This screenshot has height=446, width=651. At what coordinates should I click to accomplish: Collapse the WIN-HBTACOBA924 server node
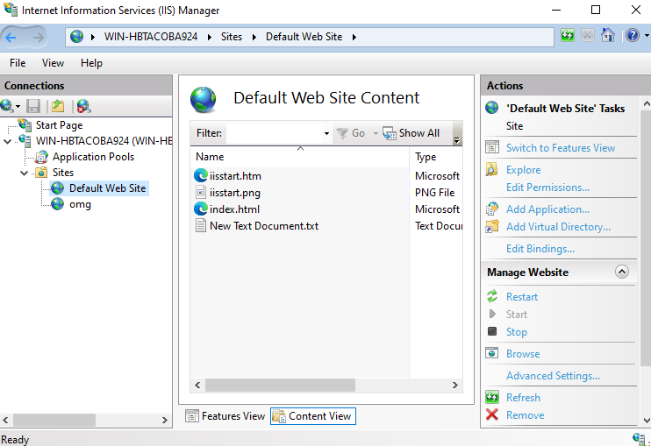8,141
